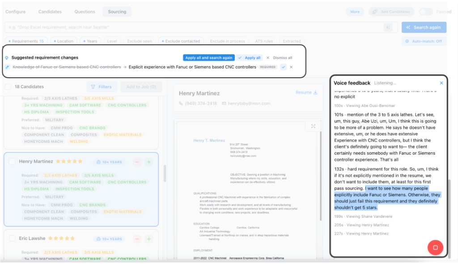Toggle the Paused switch
Viewport: 458px width, 264px height.
pos(426,12)
